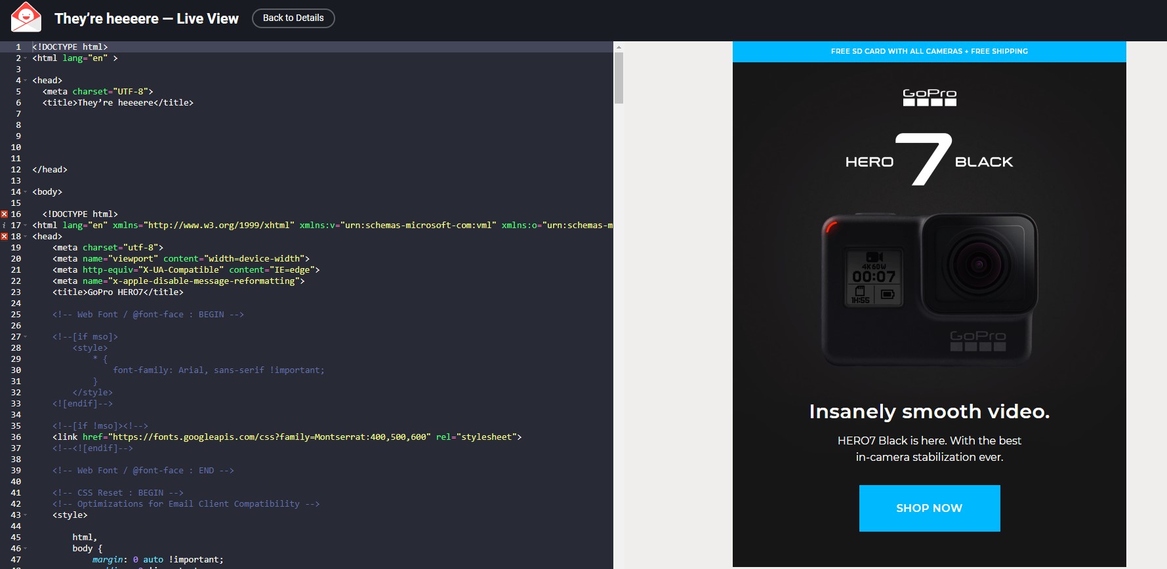Viewport: 1167px width, 569px height.
Task: Click the GoPro HERO7 camera image
Action: click(x=930, y=288)
